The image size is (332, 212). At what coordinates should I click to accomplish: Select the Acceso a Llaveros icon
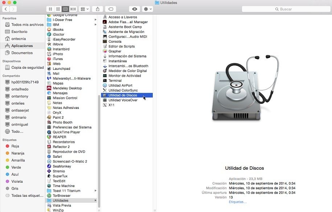[105, 17]
